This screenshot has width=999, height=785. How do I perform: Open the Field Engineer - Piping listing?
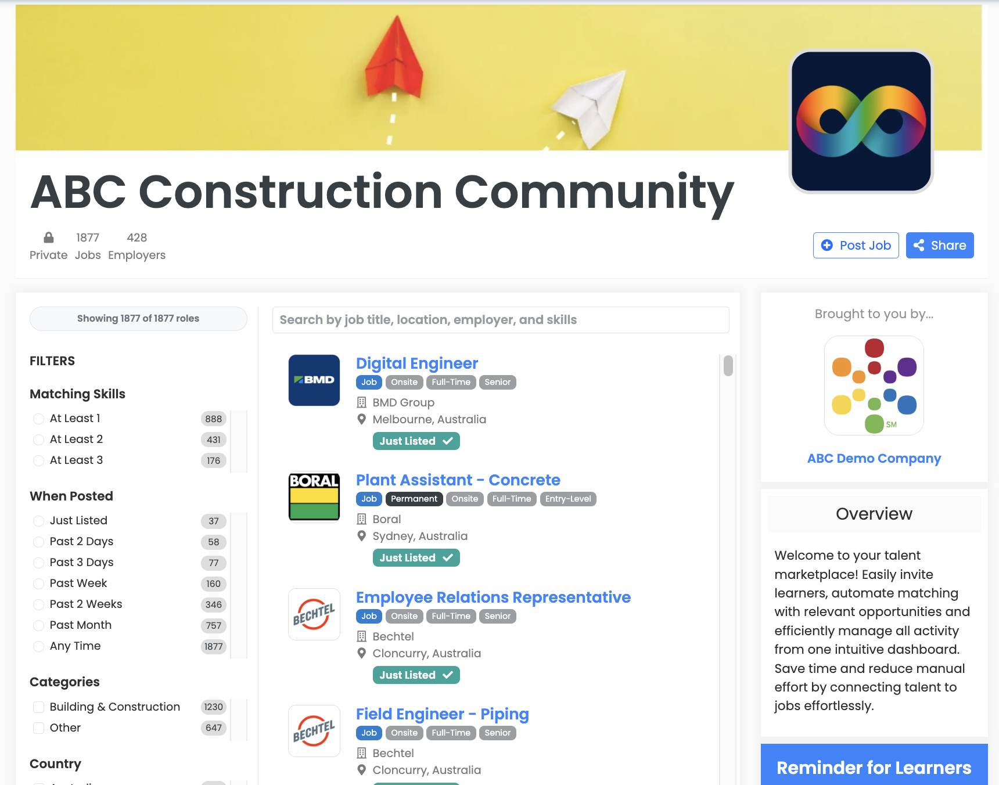point(443,714)
